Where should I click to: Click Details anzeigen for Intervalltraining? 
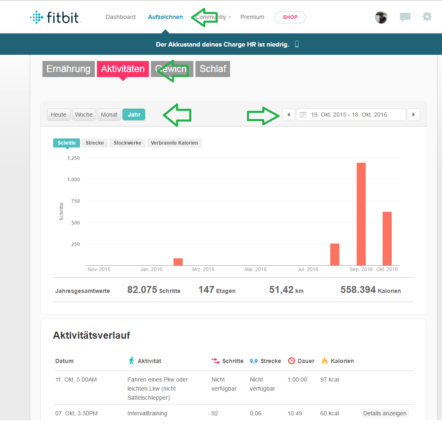pos(385,413)
